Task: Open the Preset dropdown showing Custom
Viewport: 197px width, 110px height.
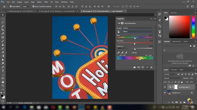Action: click(x=138, y=28)
